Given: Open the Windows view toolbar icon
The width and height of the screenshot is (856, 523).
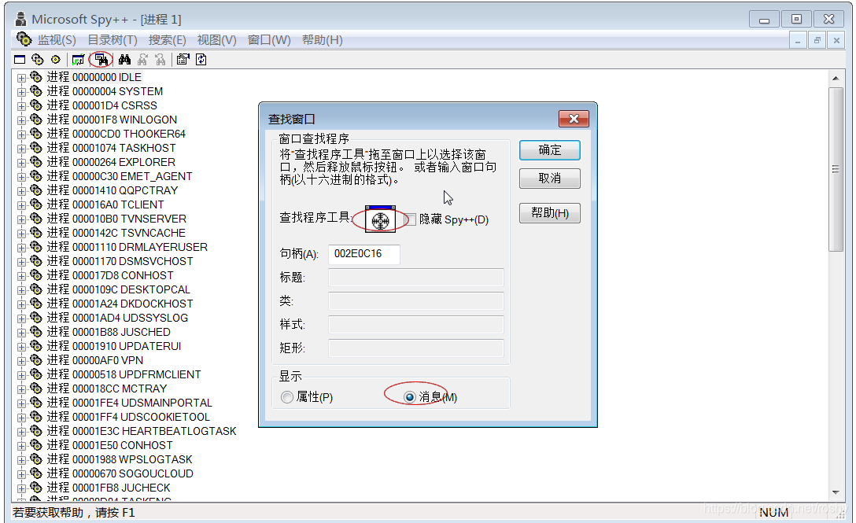Looking at the screenshot, I should coord(20,60).
